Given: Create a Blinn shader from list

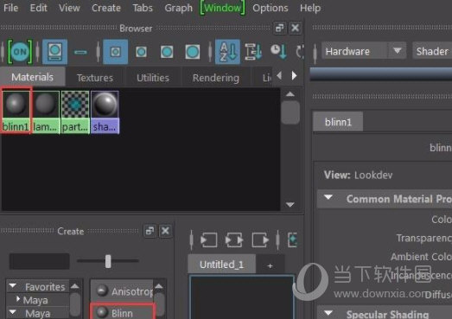Looking at the screenshot, I should click(123, 313).
